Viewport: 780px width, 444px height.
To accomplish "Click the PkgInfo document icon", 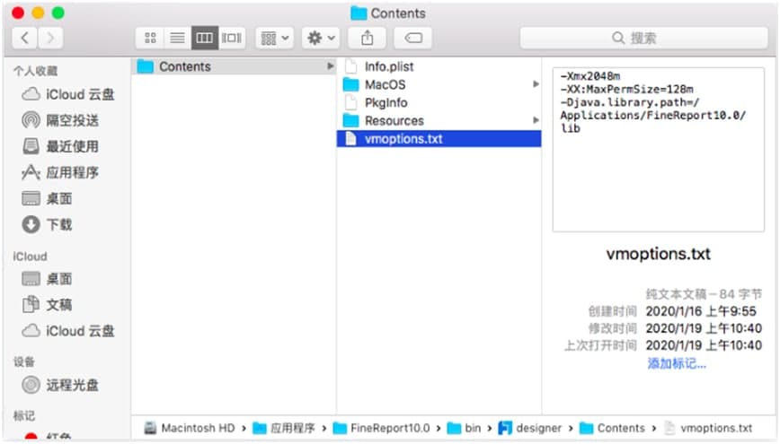I will click(x=350, y=102).
